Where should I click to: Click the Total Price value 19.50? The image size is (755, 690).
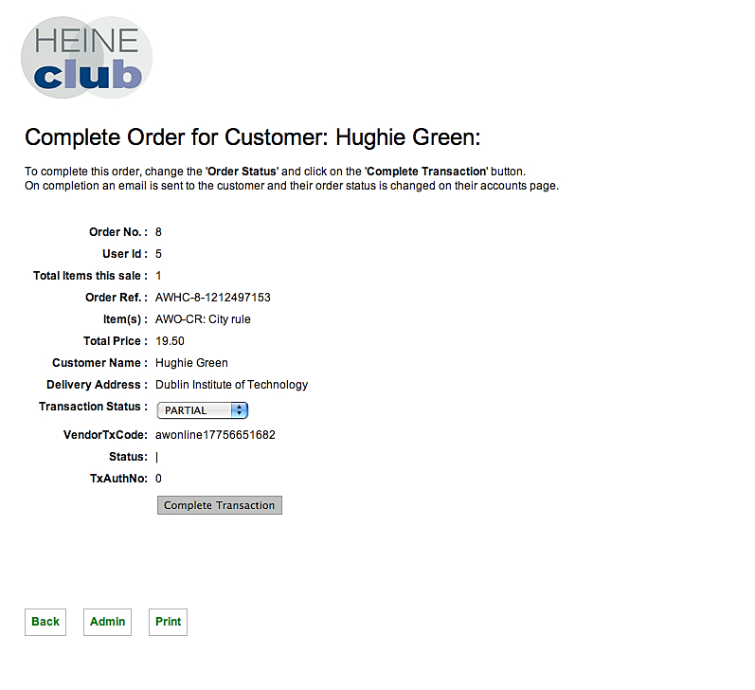(170, 341)
